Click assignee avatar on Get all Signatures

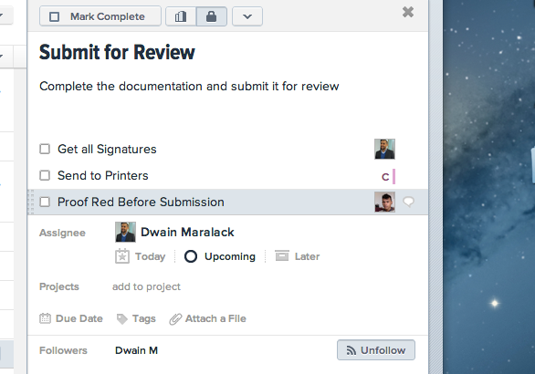(384, 149)
